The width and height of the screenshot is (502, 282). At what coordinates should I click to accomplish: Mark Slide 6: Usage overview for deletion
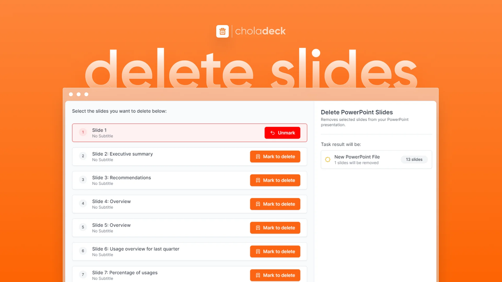point(275,251)
